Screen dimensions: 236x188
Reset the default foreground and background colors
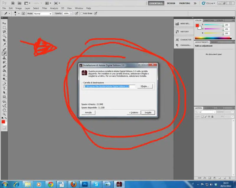(x=2, y=118)
